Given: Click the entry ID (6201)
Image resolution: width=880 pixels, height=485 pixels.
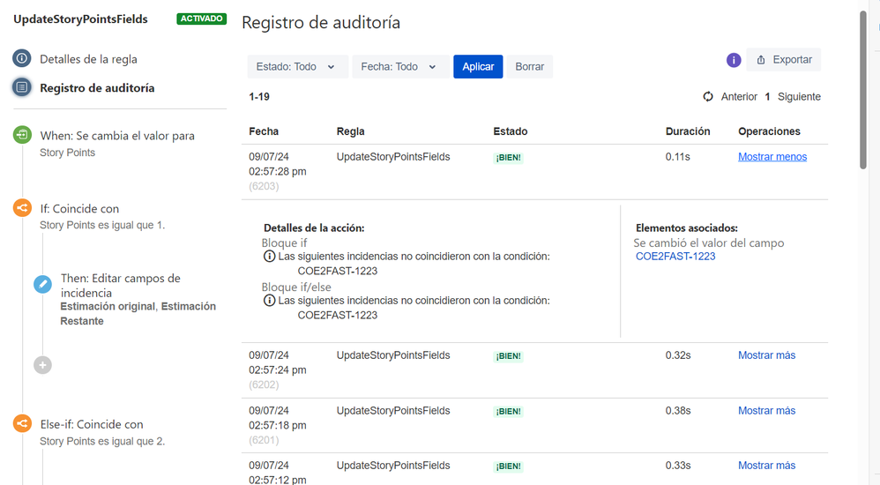Looking at the screenshot, I should 264,440.
